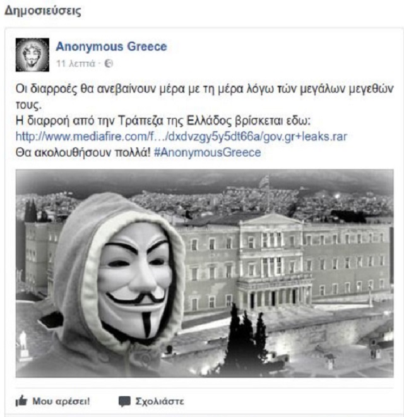The width and height of the screenshot is (404, 417).
Task: Click the #AnonymousGreece hashtag
Action: (207, 153)
